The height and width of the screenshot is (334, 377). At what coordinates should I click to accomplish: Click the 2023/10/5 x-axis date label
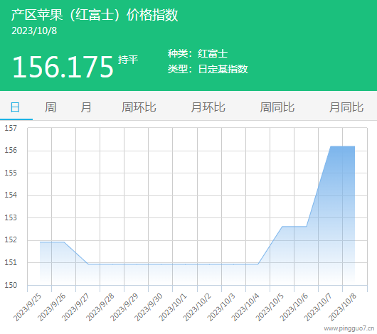pyautogui.click(x=270, y=307)
